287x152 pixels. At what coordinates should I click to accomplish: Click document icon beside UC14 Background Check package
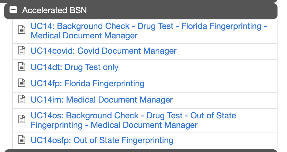[22, 30]
